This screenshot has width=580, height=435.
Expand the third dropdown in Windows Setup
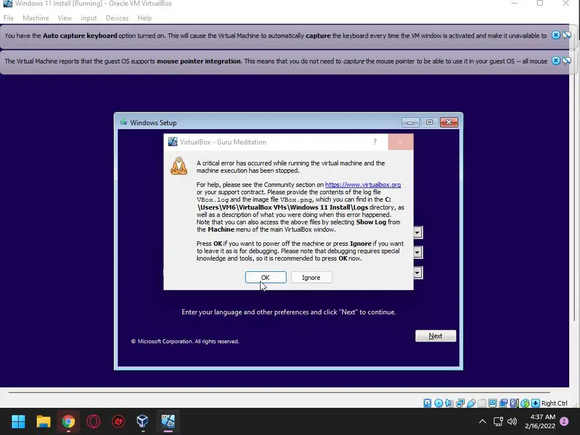(417, 273)
